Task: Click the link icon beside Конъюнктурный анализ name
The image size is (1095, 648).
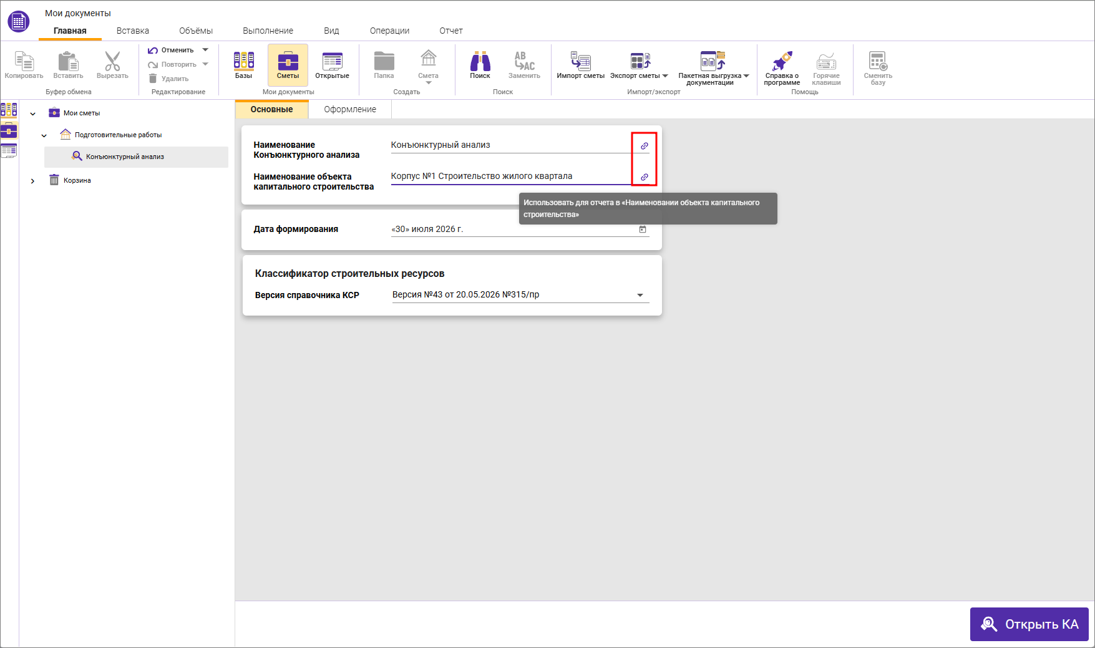Action: 645,146
